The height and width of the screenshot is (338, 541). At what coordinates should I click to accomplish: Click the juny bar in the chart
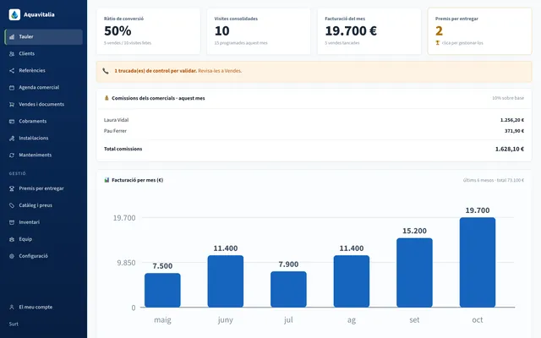(226, 281)
